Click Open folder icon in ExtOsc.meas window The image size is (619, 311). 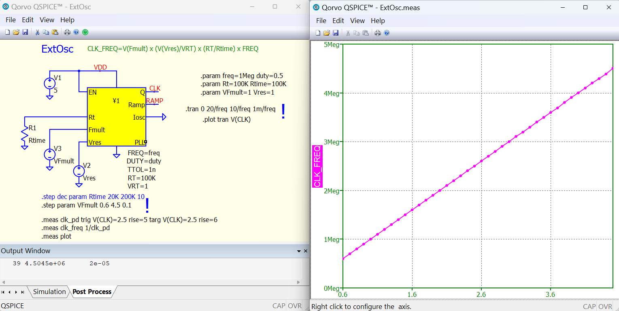(327, 33)
